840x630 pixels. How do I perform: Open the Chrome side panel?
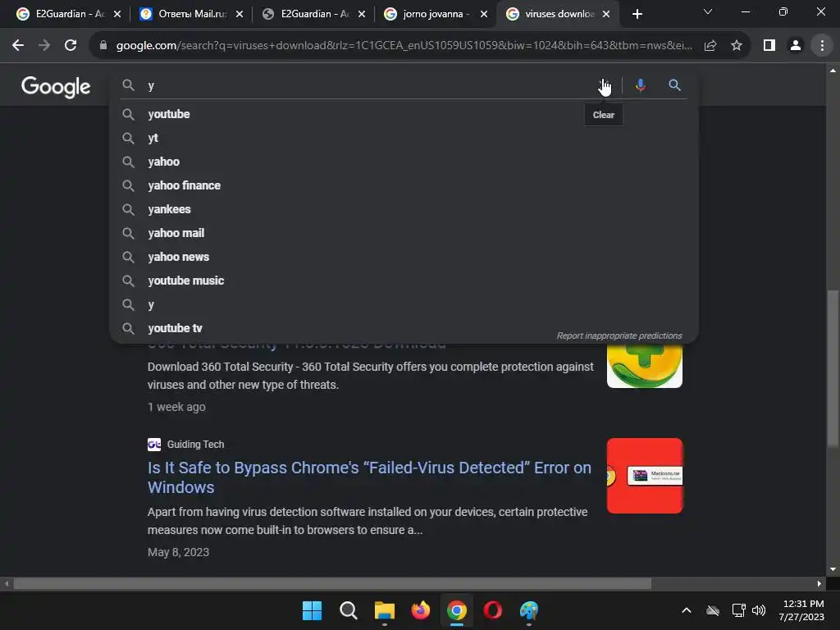coord(769,46)
